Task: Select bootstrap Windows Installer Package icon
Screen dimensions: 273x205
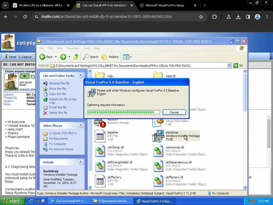Action: tap(158, 136)
